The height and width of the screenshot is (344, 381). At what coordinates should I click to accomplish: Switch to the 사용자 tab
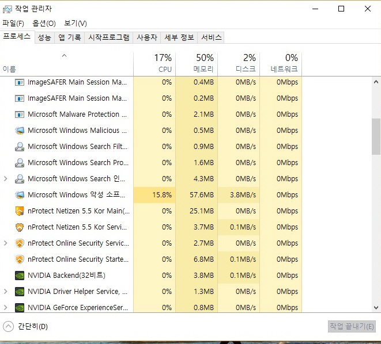coord(147,37)
